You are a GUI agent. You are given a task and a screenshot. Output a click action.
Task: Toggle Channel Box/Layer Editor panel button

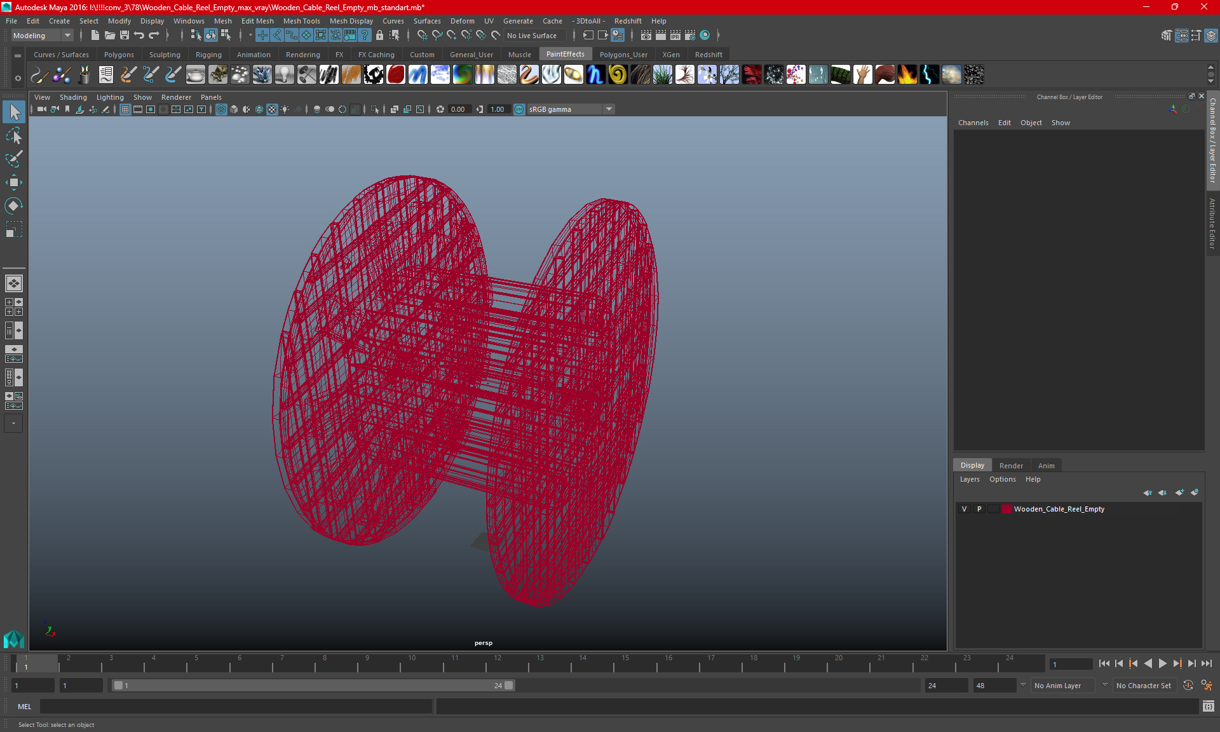click(x=1210, y=36)
